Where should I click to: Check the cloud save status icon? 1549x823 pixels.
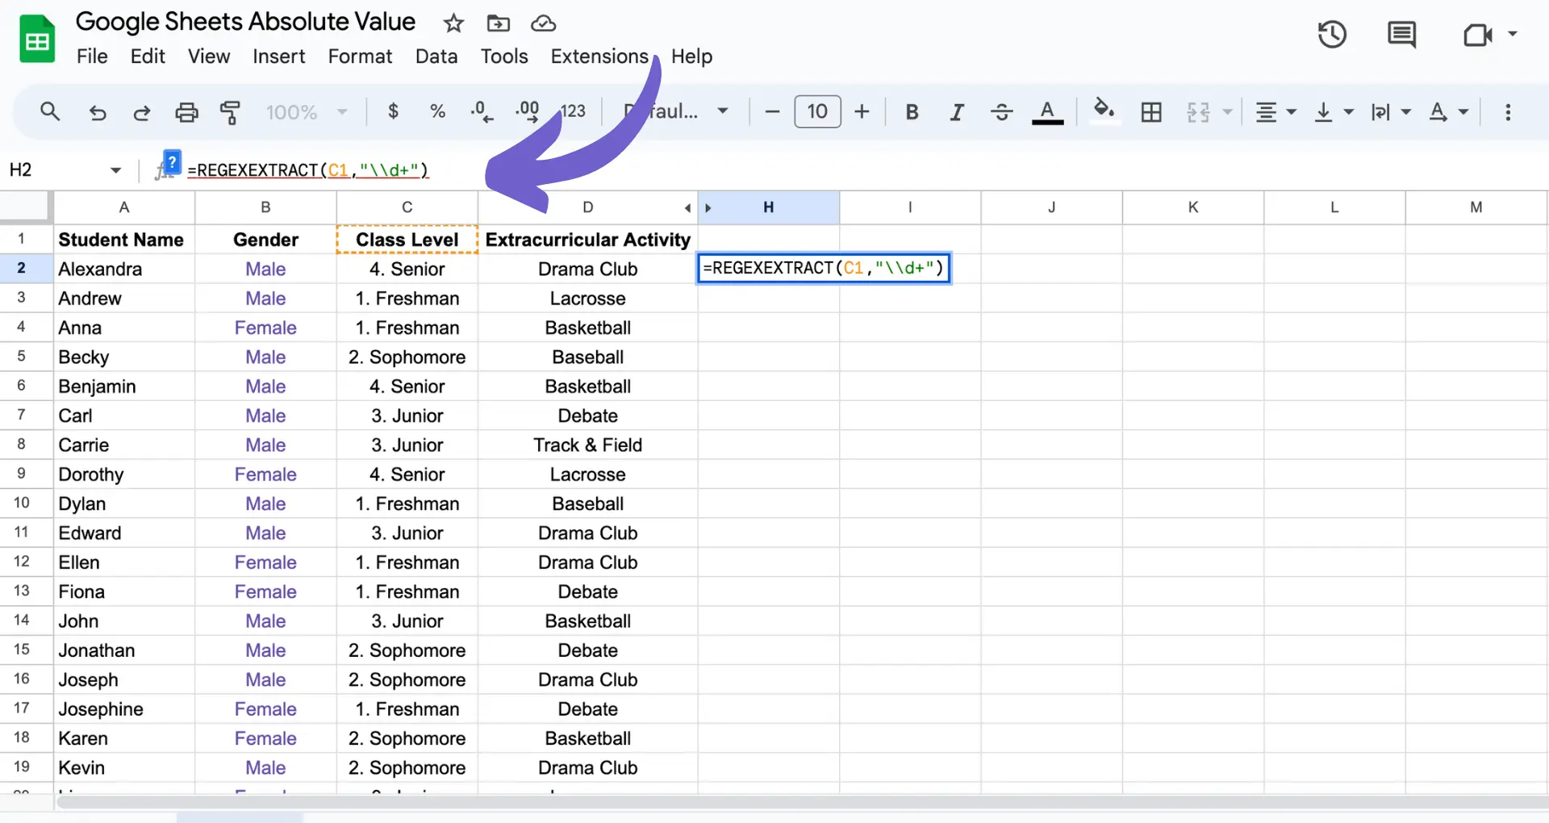(543, 23)
